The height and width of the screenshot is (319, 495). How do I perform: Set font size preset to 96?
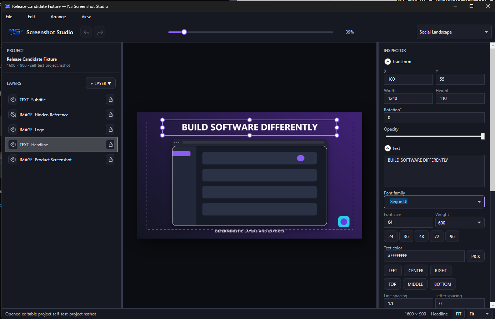452,236
